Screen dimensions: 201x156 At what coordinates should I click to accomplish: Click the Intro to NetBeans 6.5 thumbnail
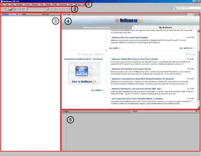pos(84,73)
